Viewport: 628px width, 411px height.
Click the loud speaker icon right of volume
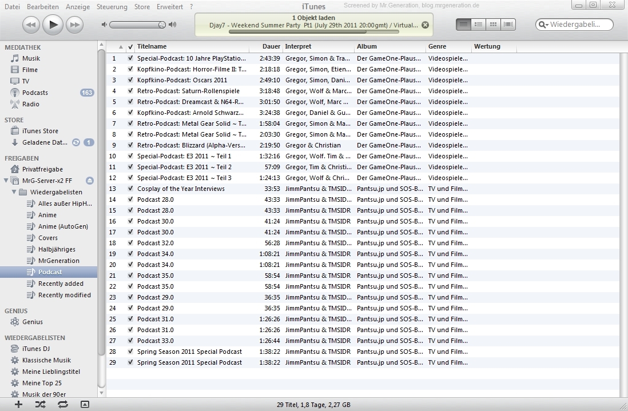tap(173, 25)
